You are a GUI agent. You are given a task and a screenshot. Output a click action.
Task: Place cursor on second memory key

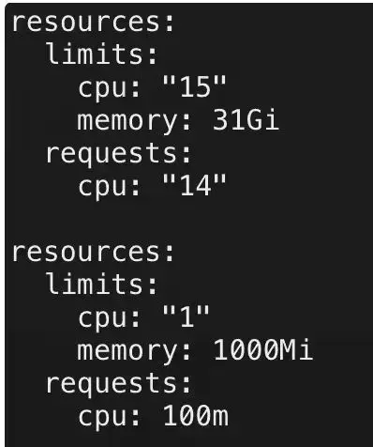pyautogui.click(x=134, y=351)
